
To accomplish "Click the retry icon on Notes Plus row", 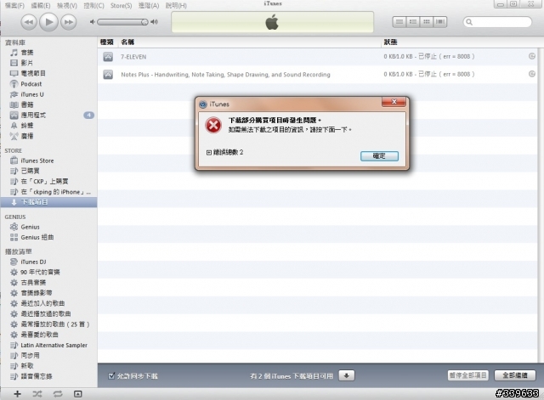I will pyautogui.click(x=531, y=74).
